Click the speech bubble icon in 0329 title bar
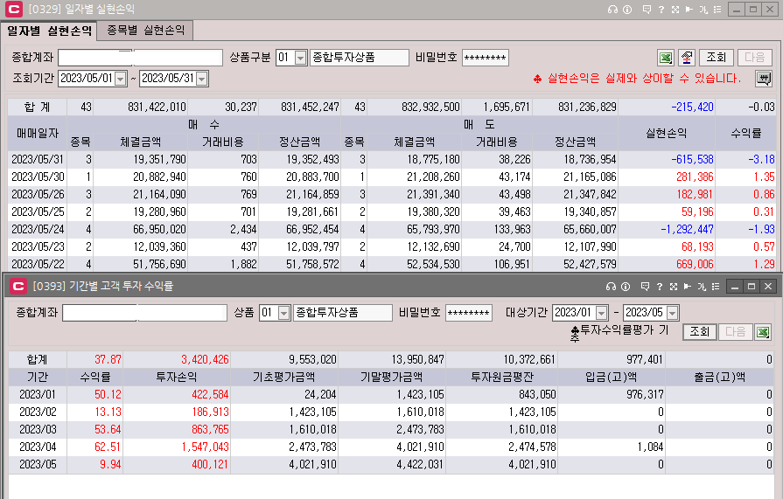The image size is (783, 499). pos(647,10)
